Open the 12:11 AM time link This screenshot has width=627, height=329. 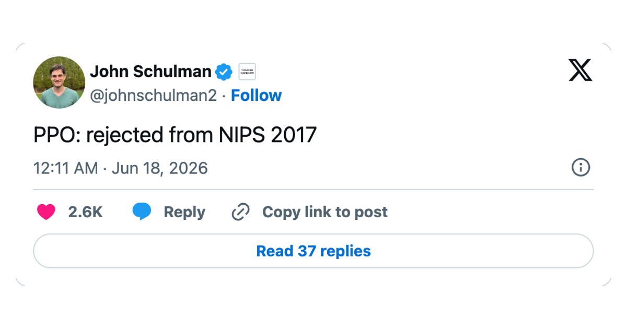tap(66, 168)
